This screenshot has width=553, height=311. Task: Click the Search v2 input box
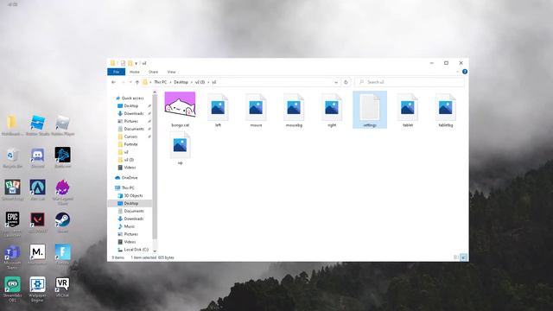[x=410, y=82]
